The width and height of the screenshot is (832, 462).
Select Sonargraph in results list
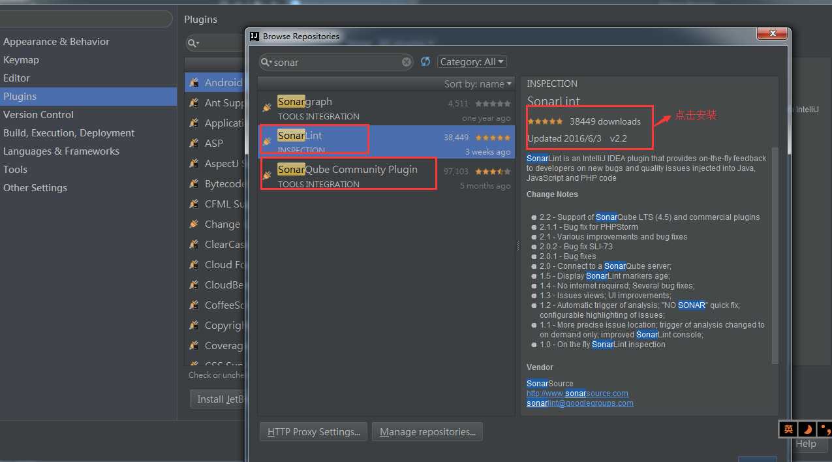(x=386, y=108)
